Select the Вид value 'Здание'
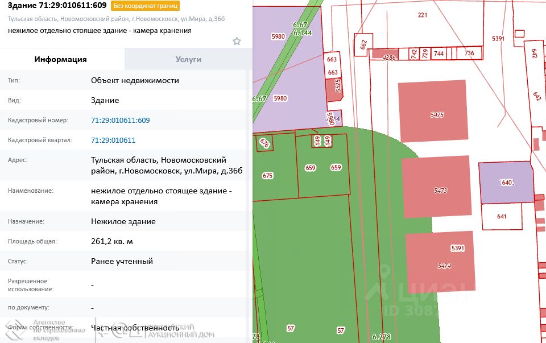This screenshot has height=343, width=546. (x=105, y=100)
